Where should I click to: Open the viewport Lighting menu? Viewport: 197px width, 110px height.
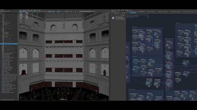click(28, 10)
